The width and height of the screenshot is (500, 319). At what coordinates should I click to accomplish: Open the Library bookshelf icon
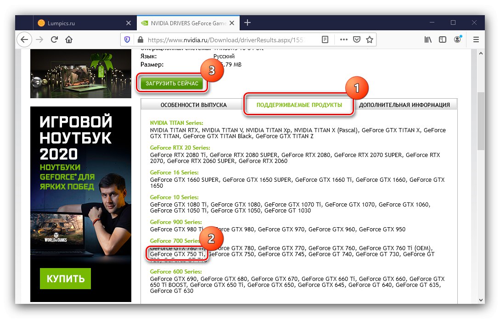[x=428, y=39]
